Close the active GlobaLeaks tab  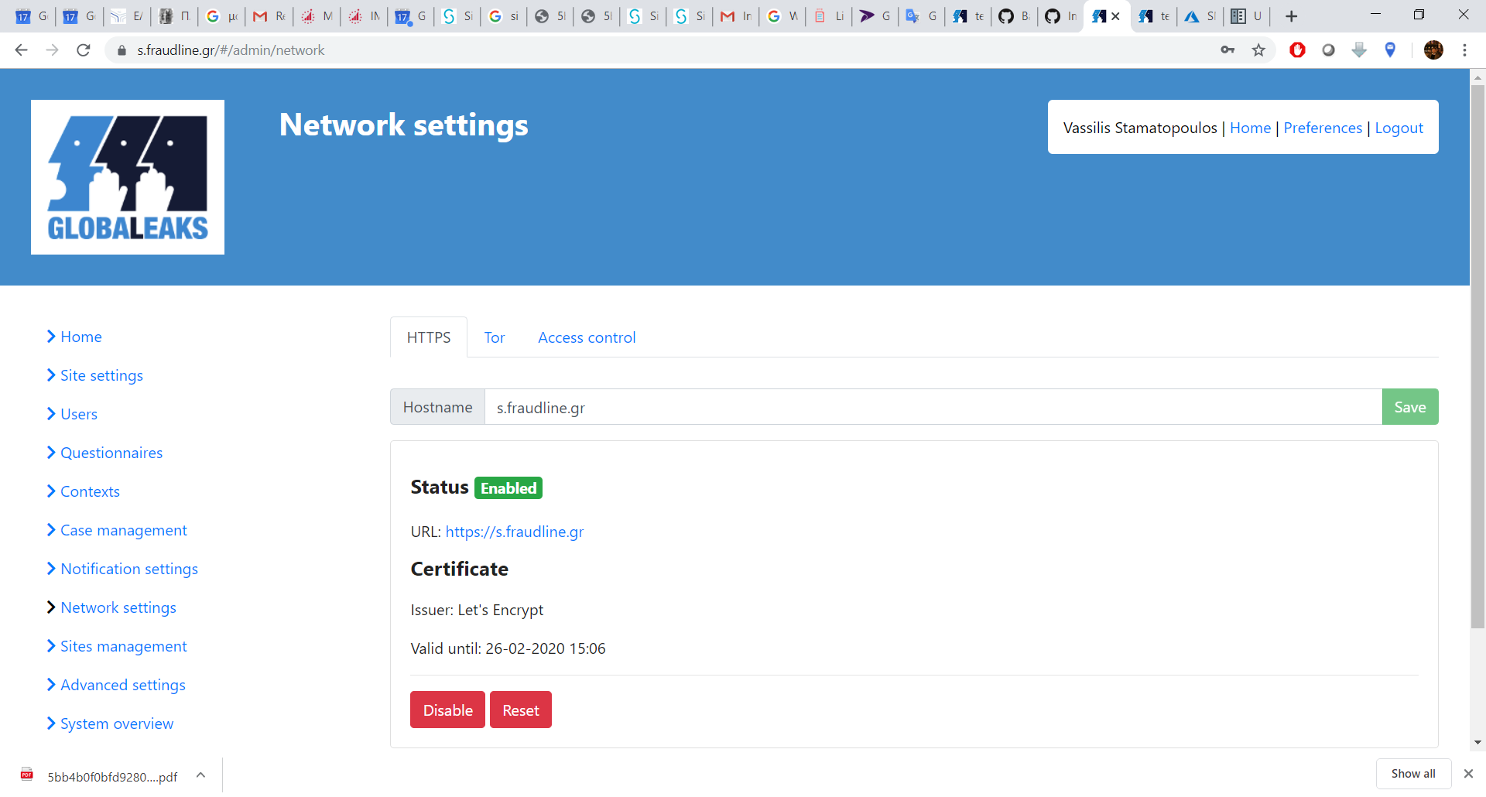[x=1115, y=16]
